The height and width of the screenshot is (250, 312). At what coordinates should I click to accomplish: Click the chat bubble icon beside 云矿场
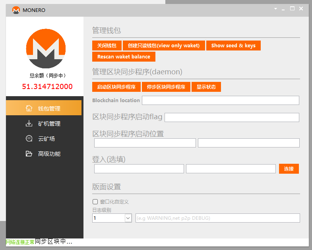[29, 139]
